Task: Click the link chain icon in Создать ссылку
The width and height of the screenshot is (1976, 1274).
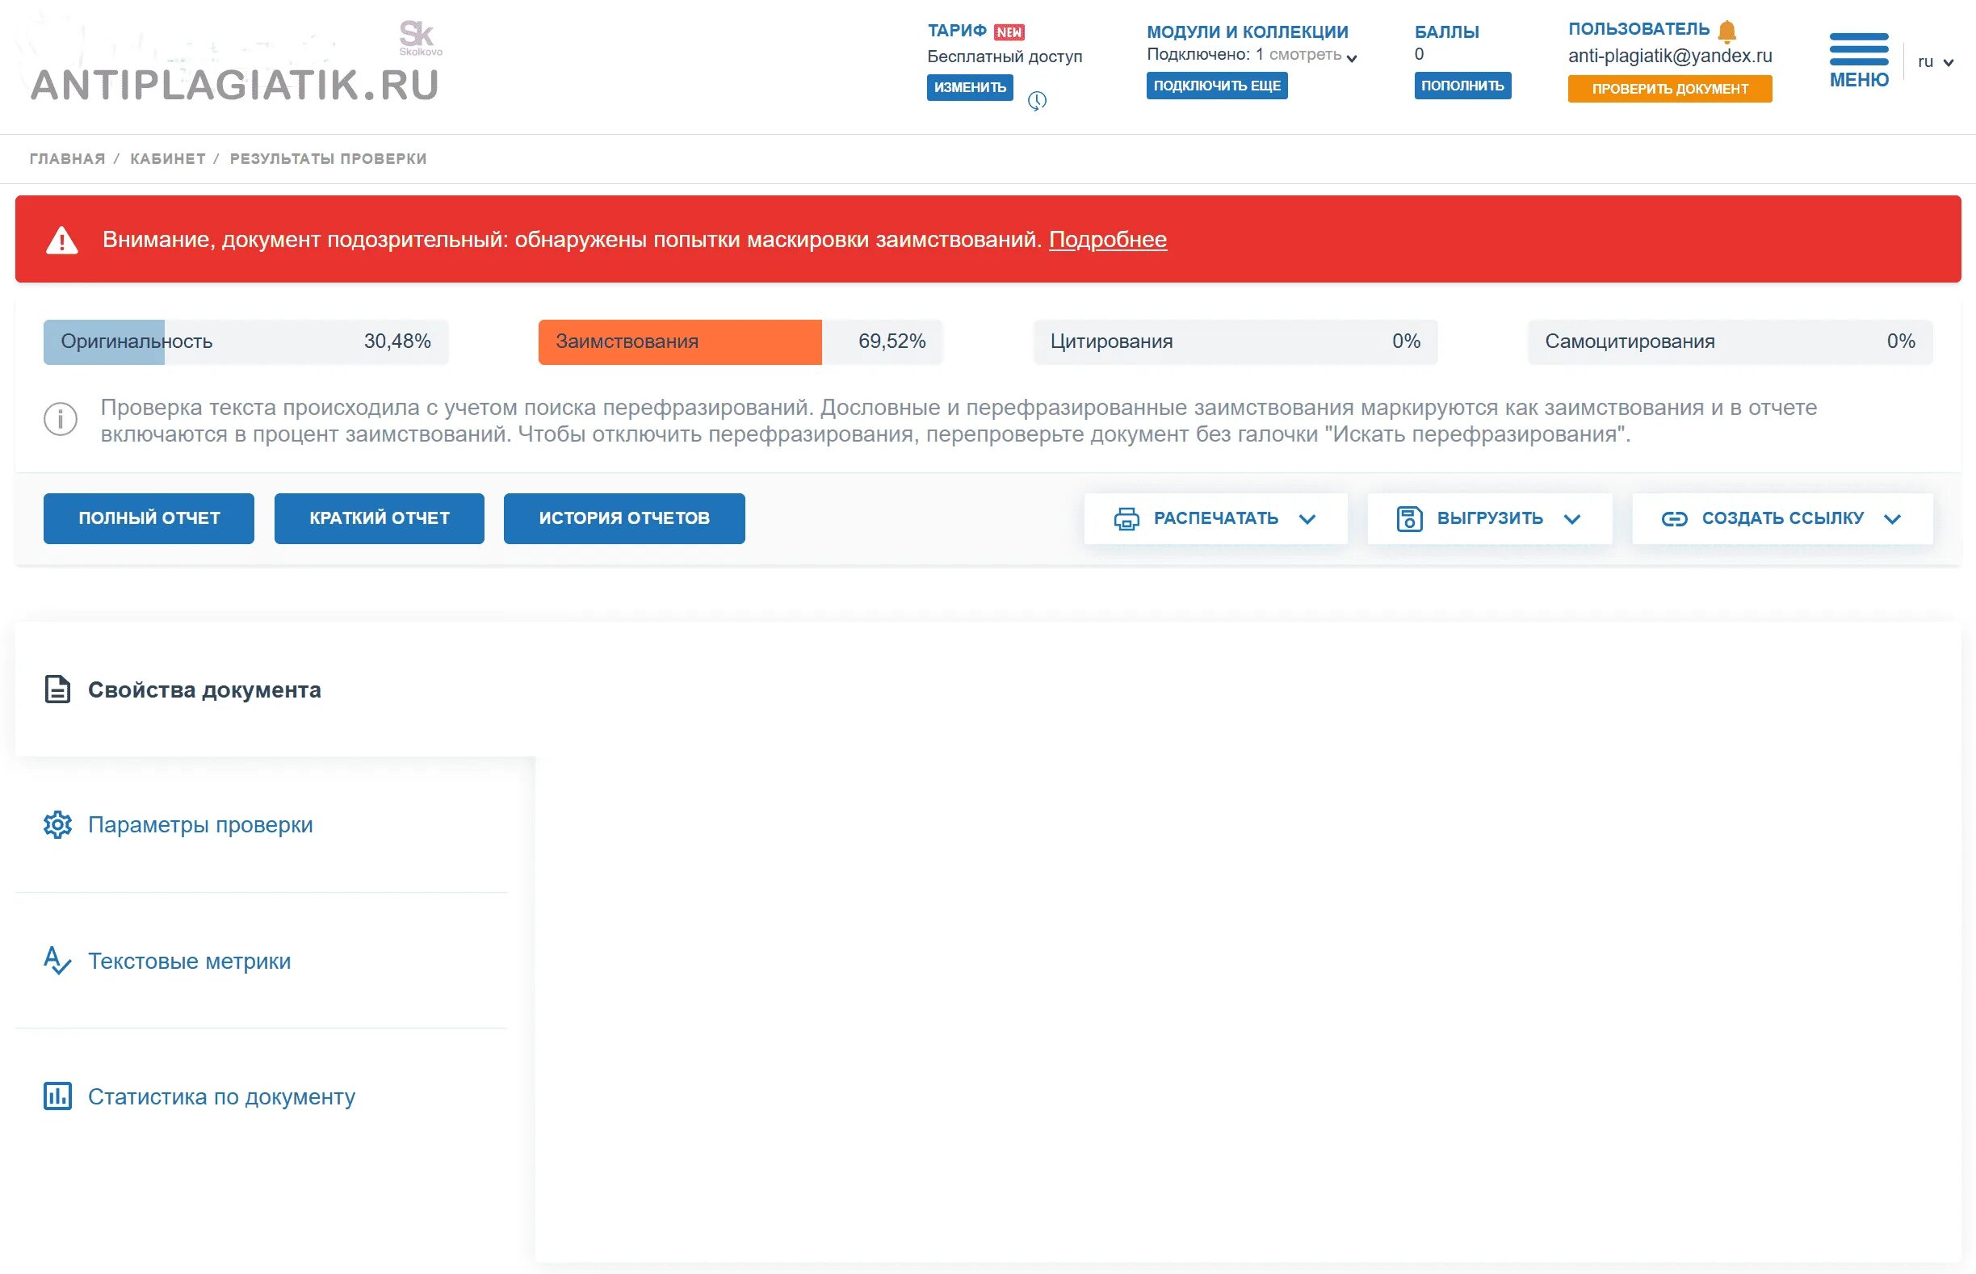Action: click(1674, 518)
